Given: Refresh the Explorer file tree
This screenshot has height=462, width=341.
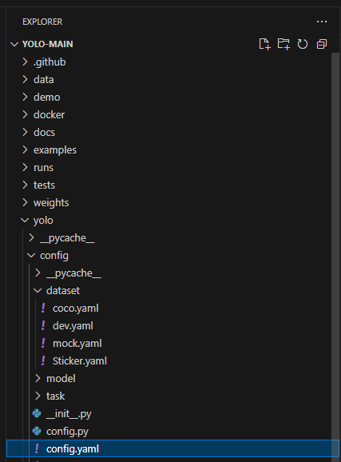Looking at the screenshot, I should [303, 44].
